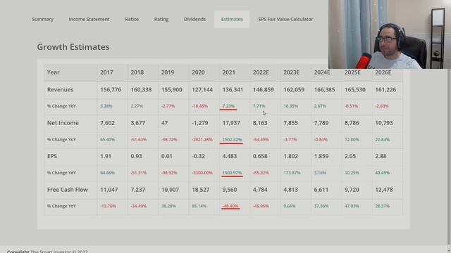This screenshot has height=253, width=451.
Task: Click EPS value 4.483
Action: pos(230,156)
